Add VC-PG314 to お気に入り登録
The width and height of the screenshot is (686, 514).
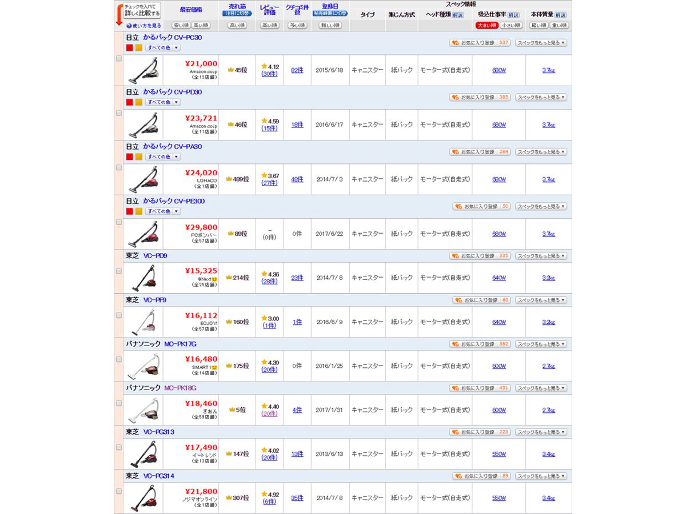482,476
